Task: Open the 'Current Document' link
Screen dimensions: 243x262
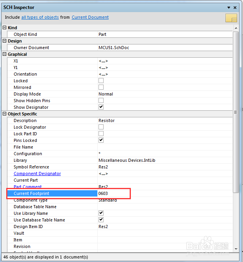Action: coord(90,17)
